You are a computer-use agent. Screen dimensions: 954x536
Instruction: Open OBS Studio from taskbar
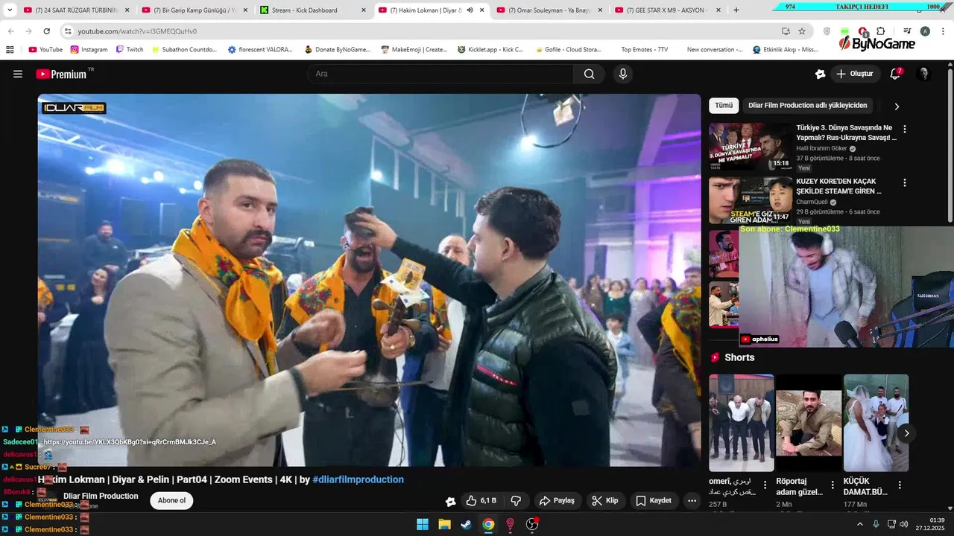532,524
